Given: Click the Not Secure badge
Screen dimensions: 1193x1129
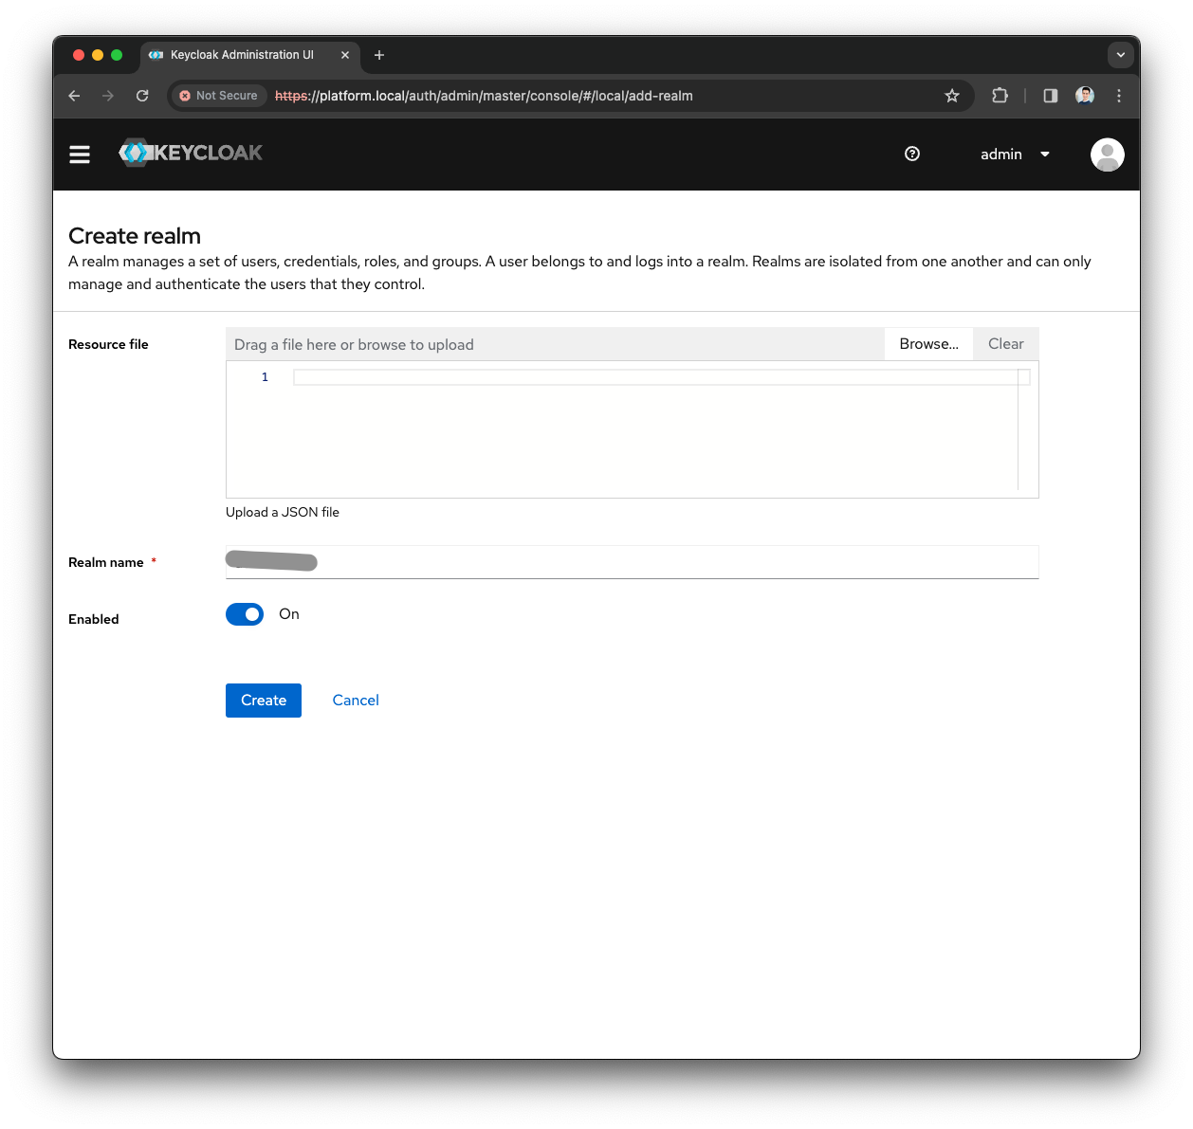Looking at the screenshot, I should 217,96.
